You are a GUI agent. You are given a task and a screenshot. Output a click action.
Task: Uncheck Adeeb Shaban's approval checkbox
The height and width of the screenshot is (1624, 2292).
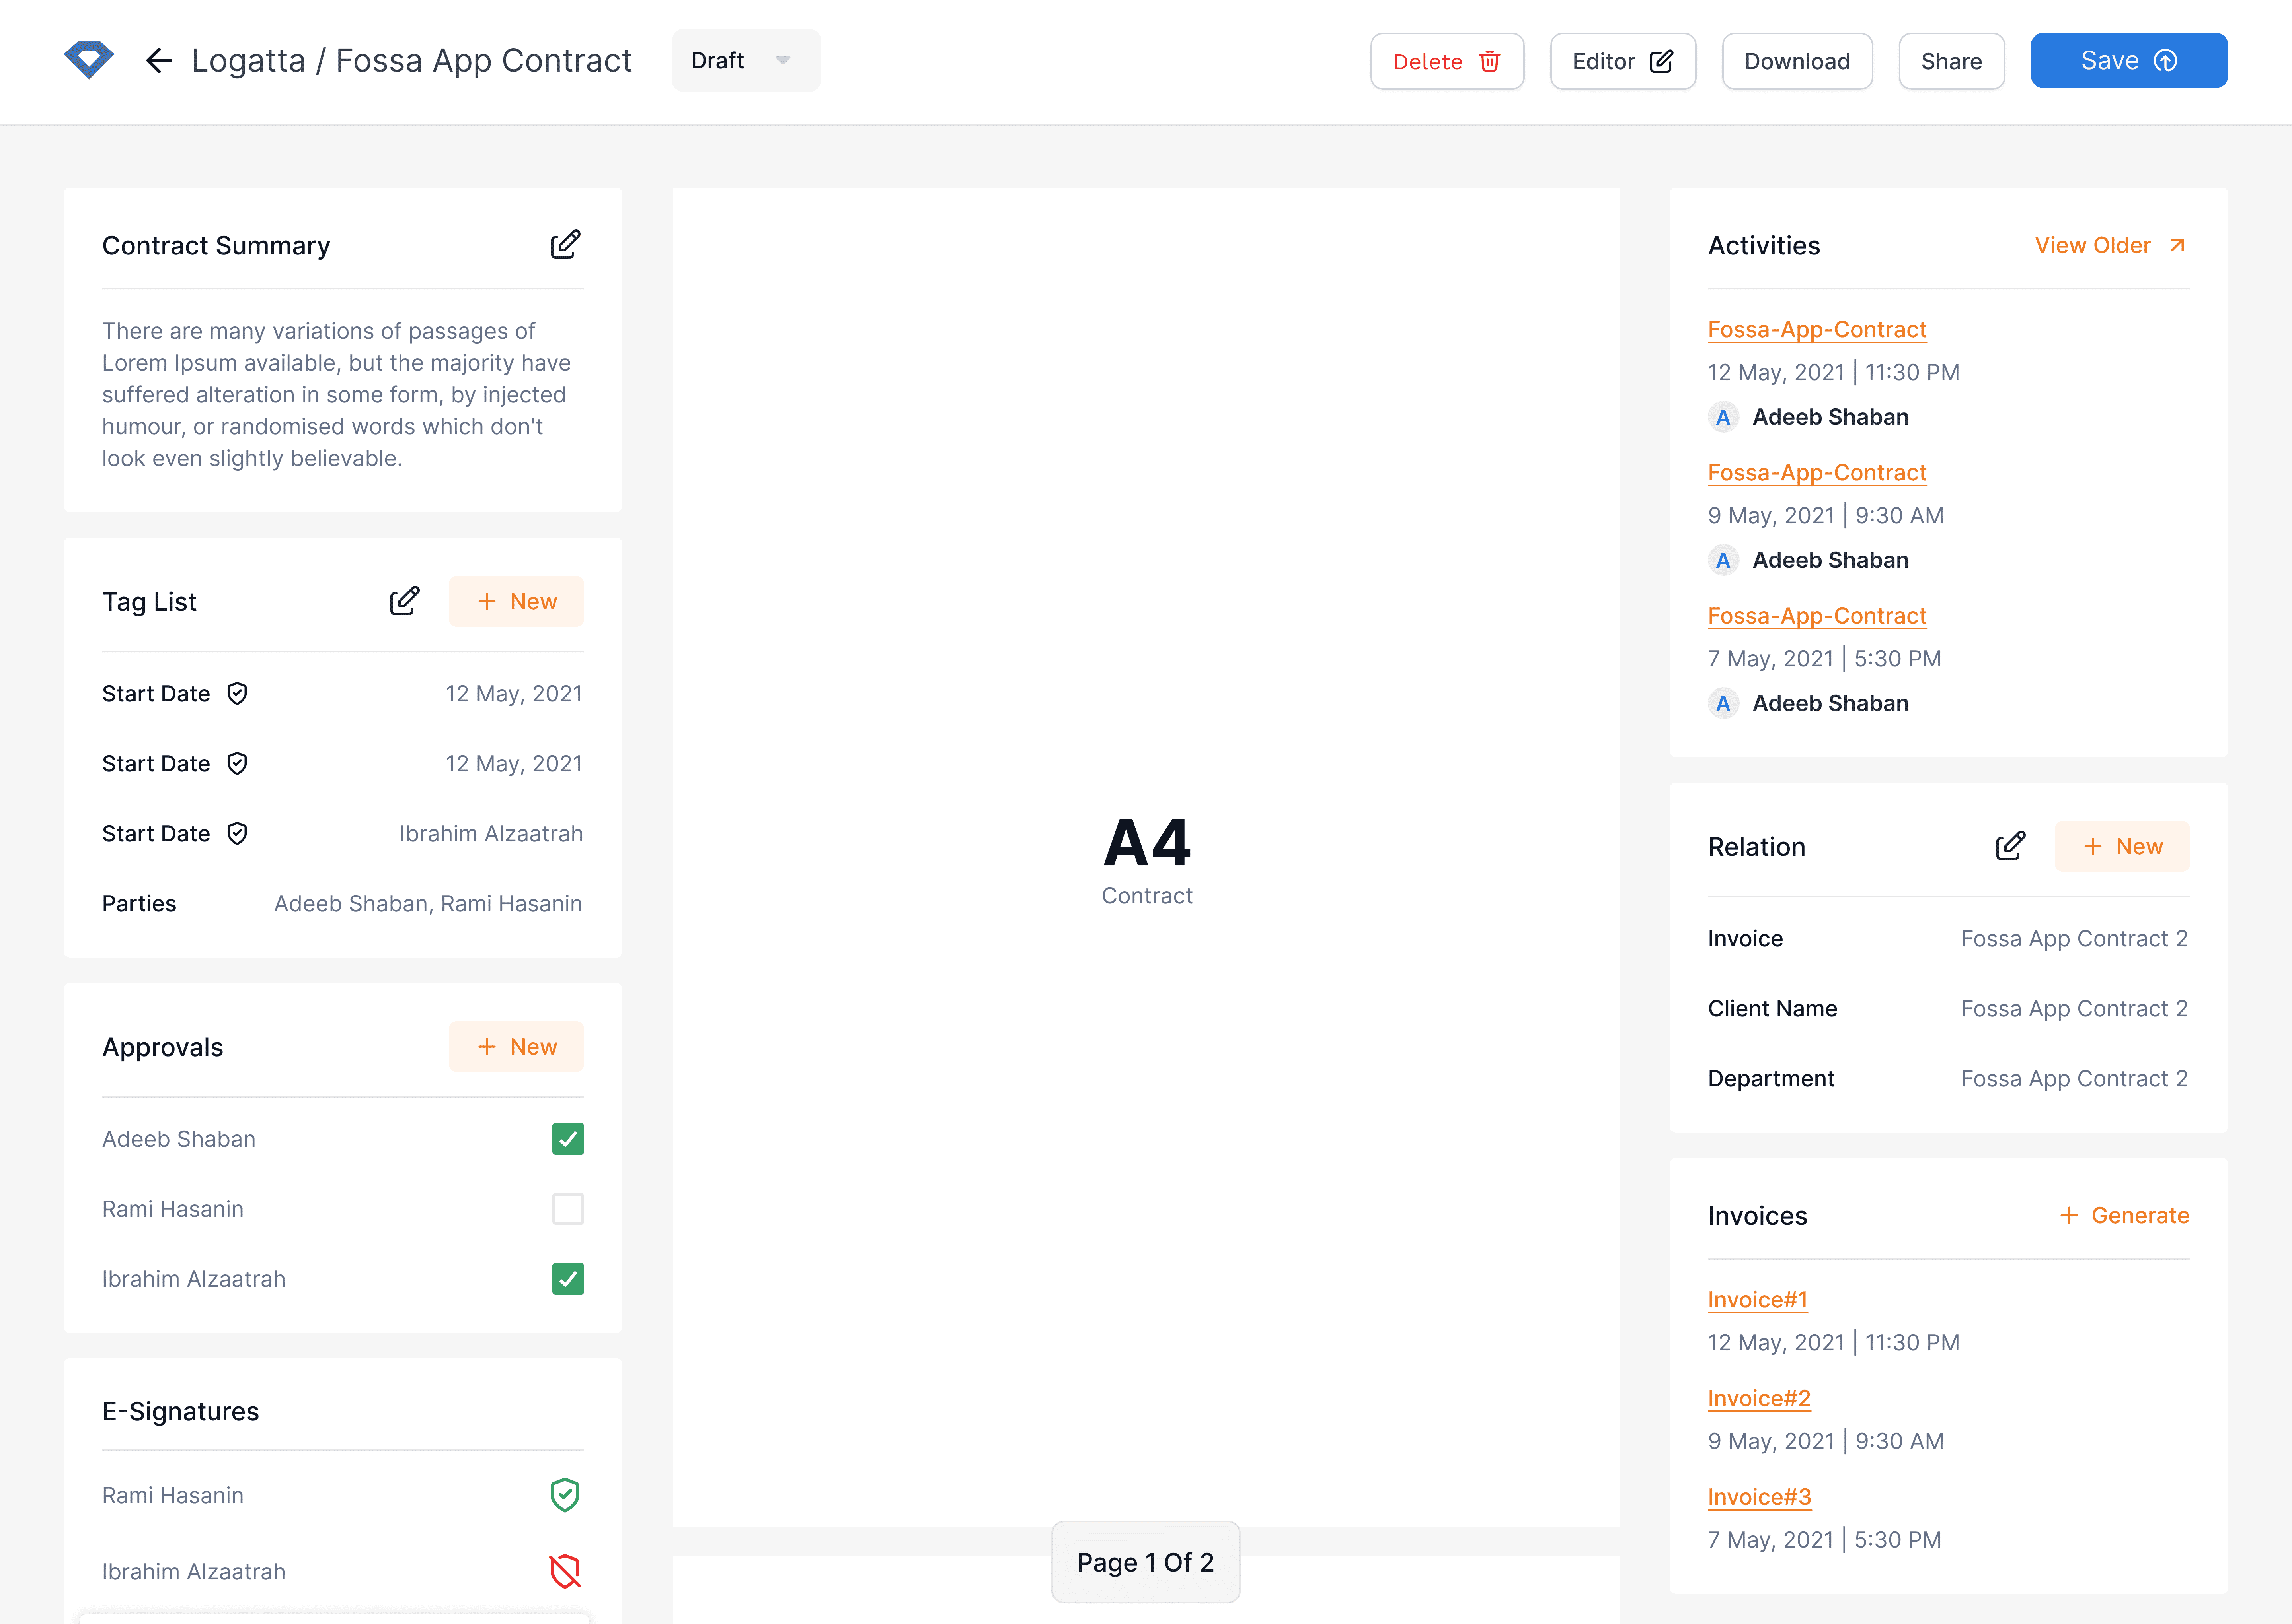[x=567, y=1139]
